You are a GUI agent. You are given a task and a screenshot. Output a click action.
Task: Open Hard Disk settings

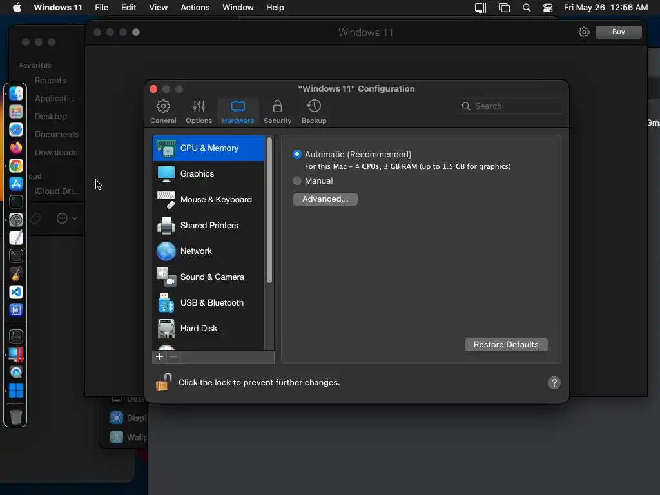coord(208,328)
